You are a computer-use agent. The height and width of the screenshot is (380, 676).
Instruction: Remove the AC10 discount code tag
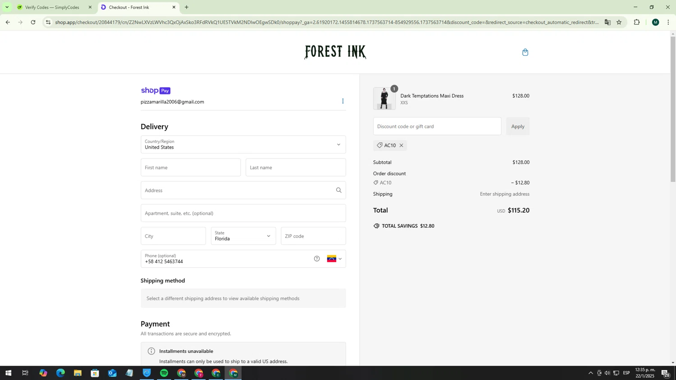click(x=401, y=145)
